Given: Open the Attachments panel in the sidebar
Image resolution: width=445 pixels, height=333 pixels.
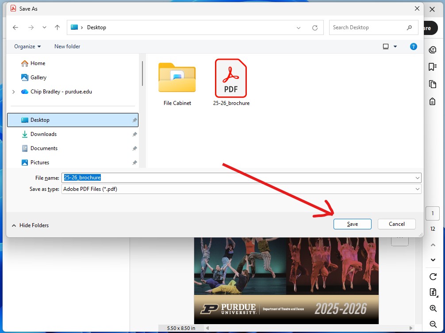Looking at the screenshot, I should coord(433,101).
